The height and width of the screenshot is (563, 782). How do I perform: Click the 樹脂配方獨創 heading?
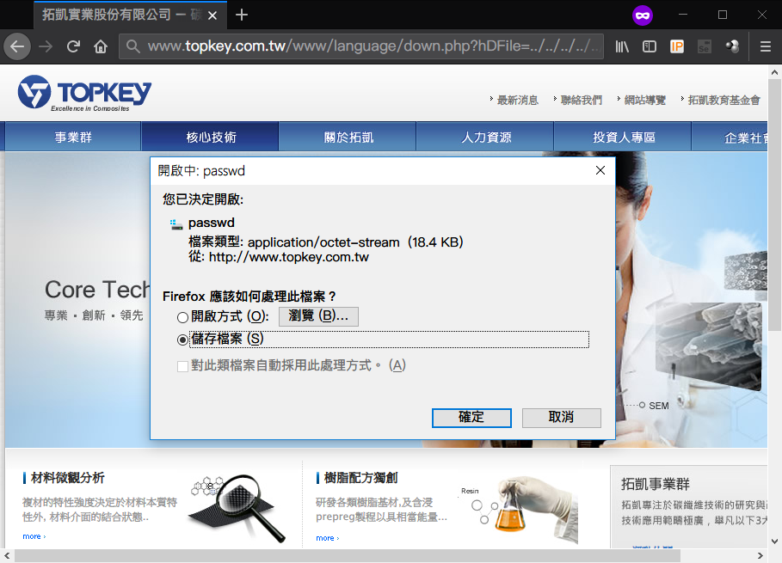(x=360, y=478)
